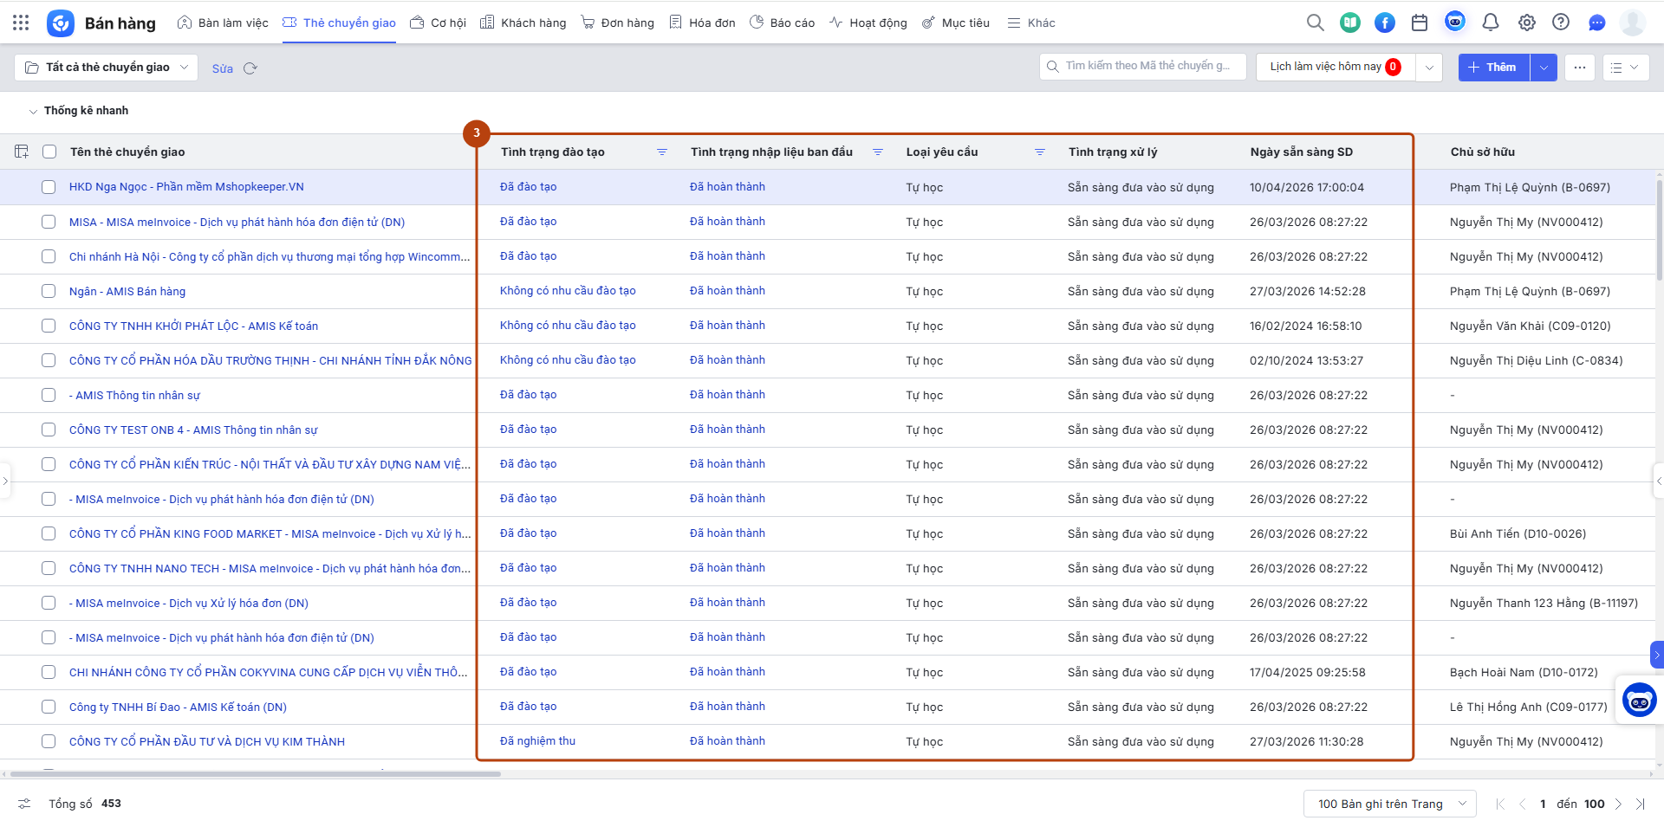Open the Thẻ chuyển giao tab

[339, 23]
